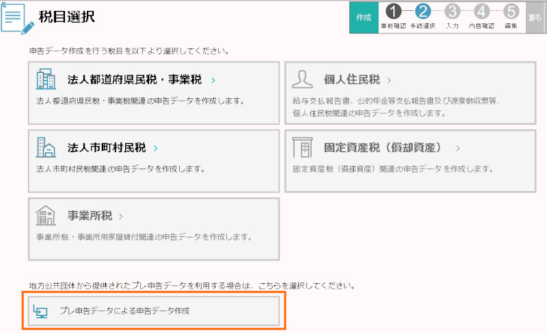Click description 固定資産税（償却資産）関連の申告データを作成します
This screenshot has width=547, height=333.
point(393,169)
